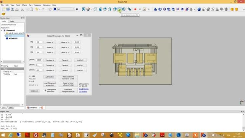The image size is (245, 138).
Task: Switch to the Data tab in property panel
Action: [11, 108]
